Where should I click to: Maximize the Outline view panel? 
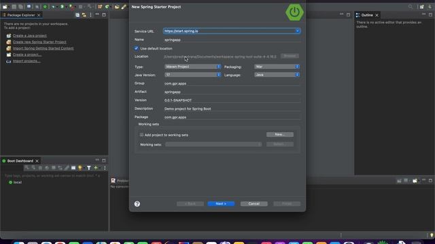(x=430, y=15)
